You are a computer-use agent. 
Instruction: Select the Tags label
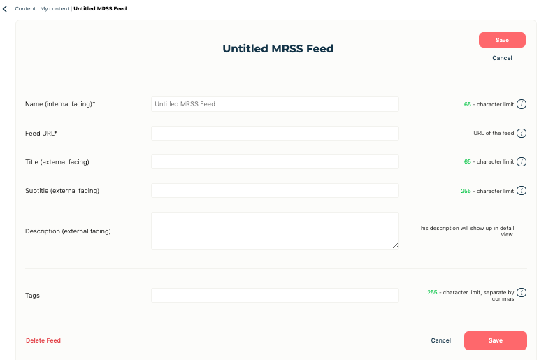[32, 296]
